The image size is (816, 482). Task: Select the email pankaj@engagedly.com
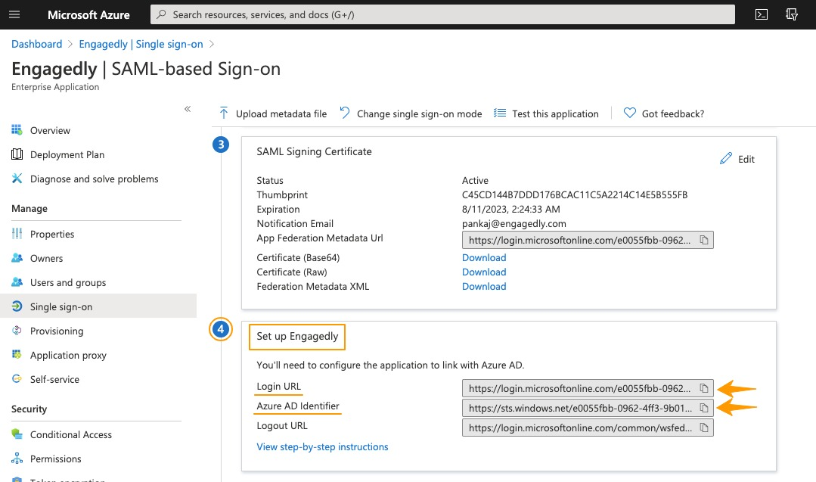click(x=514, y=224)
